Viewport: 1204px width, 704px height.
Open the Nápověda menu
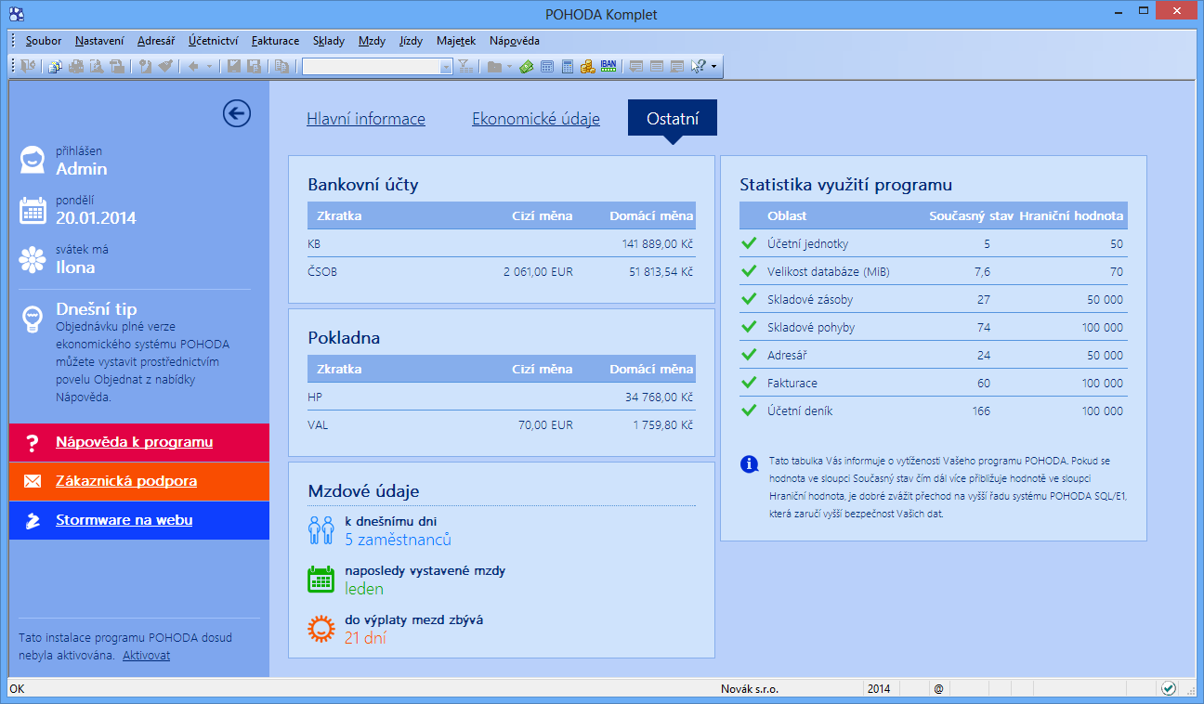514,41
